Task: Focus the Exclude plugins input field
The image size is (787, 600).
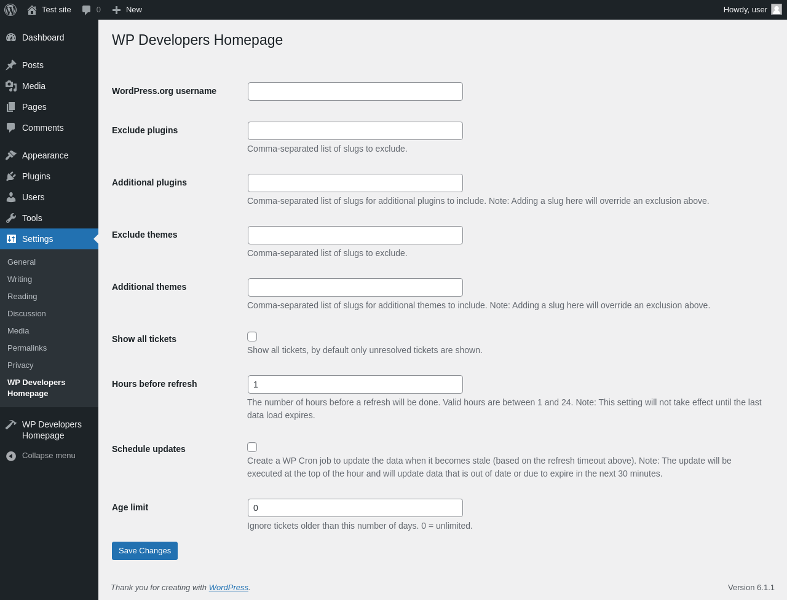Action: [355, 131]
